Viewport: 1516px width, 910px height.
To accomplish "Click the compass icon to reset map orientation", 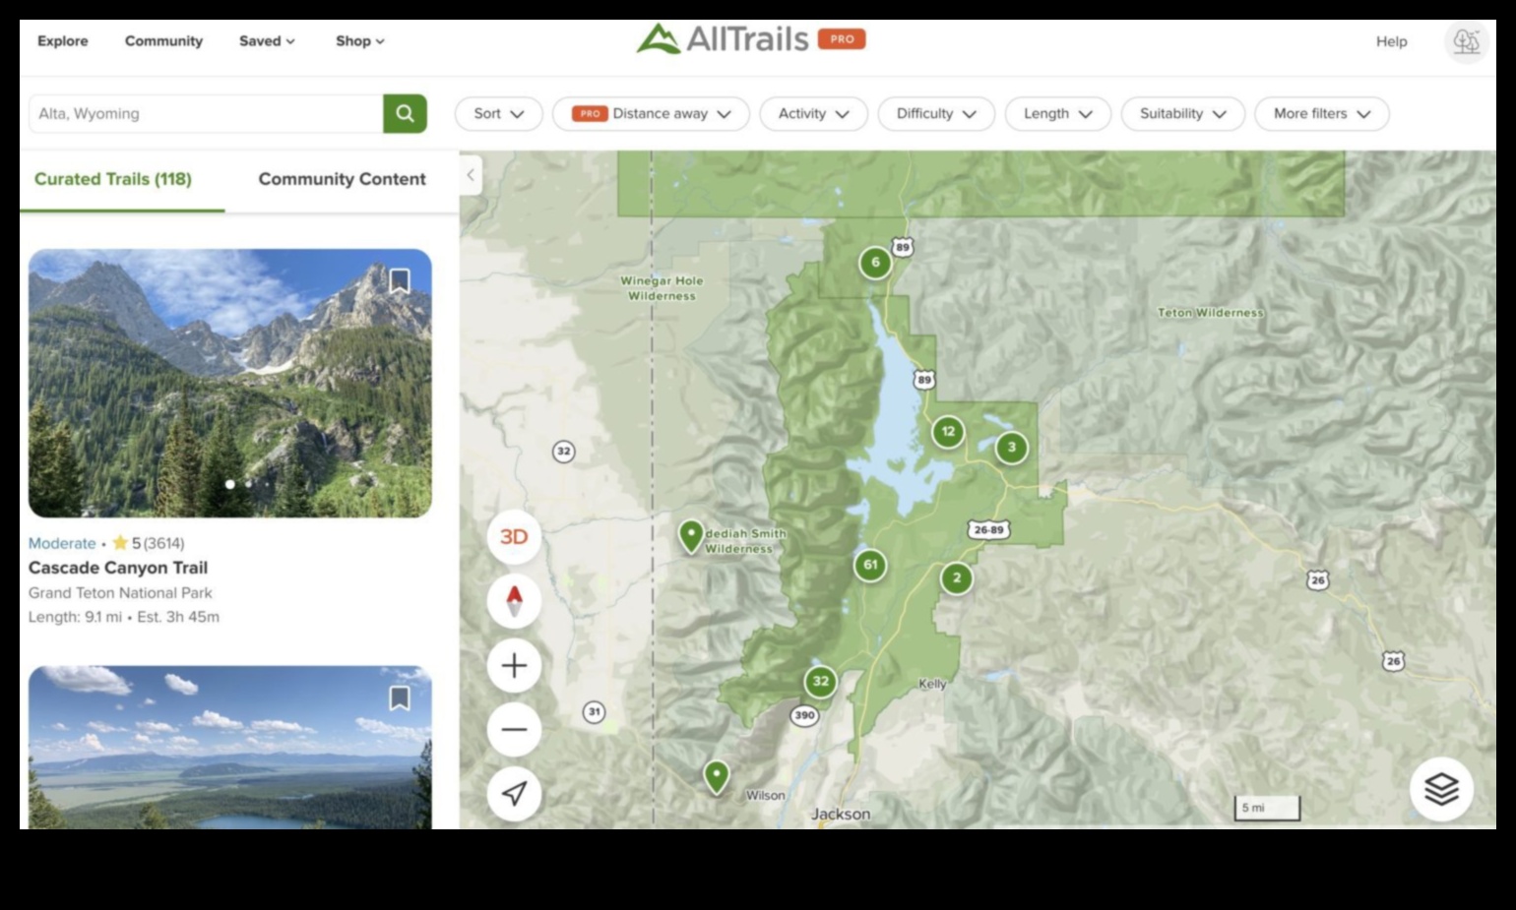I will 514,600.
